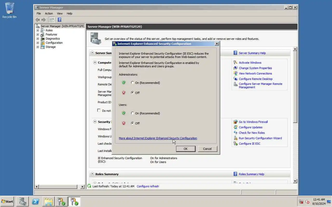Viewport: 332px width, 207px height.
Task: Expand the Storage tree node
Action: click(x=38, y=47)
